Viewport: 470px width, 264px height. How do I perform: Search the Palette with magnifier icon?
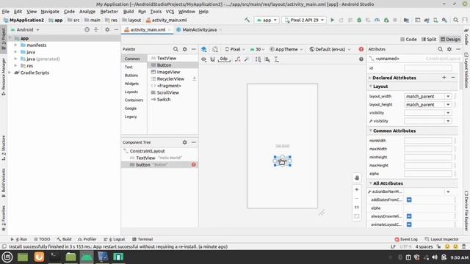coord(176,49)
